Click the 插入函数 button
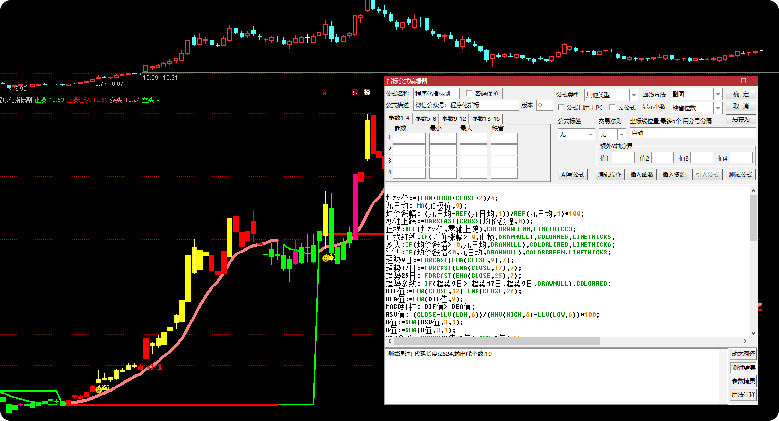The width and height of the screenshot is (779, 421). 642,175
